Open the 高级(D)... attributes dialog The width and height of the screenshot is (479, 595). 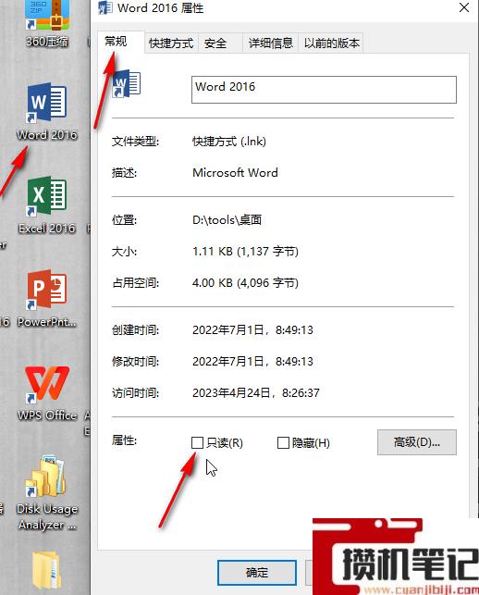[417, 442]
